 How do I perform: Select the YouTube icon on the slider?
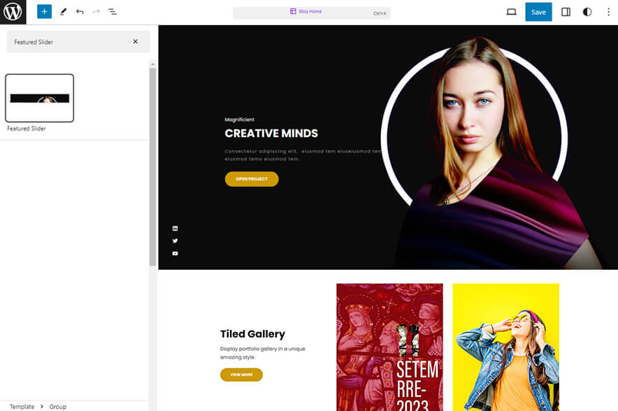click(x=175, y=253)
